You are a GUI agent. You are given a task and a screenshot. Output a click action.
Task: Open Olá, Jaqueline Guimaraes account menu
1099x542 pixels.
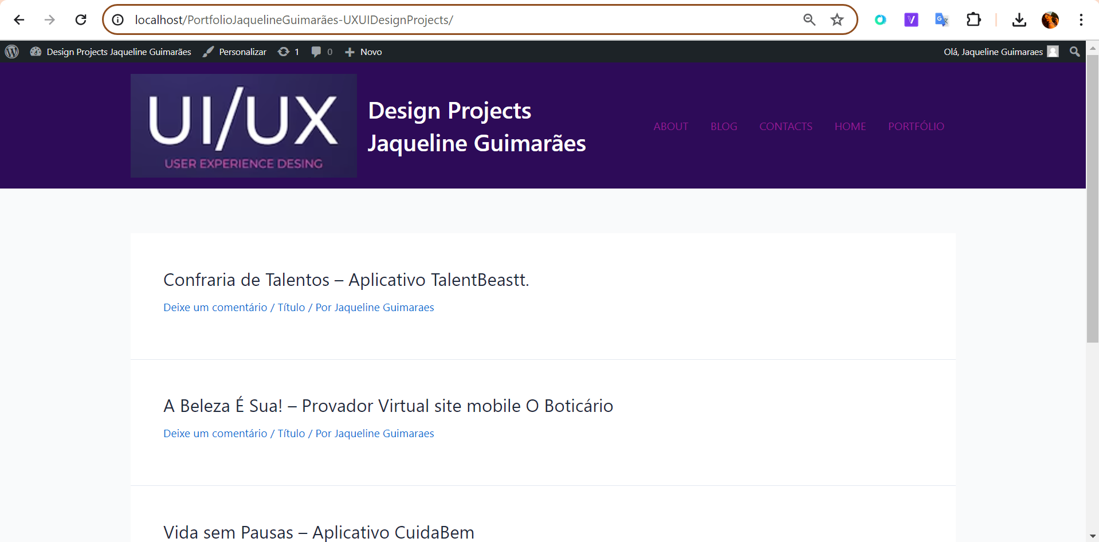click(x=1001, y=52)
